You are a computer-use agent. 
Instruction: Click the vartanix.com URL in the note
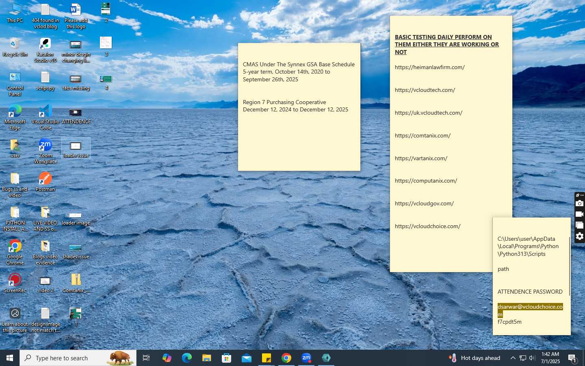[421, 158]
